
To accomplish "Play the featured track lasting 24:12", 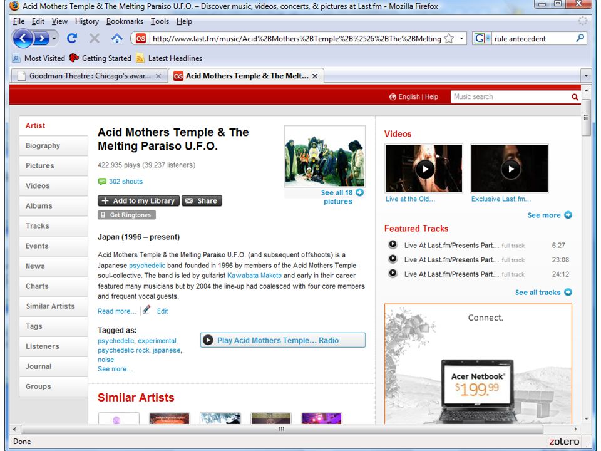I will [393, 274].
